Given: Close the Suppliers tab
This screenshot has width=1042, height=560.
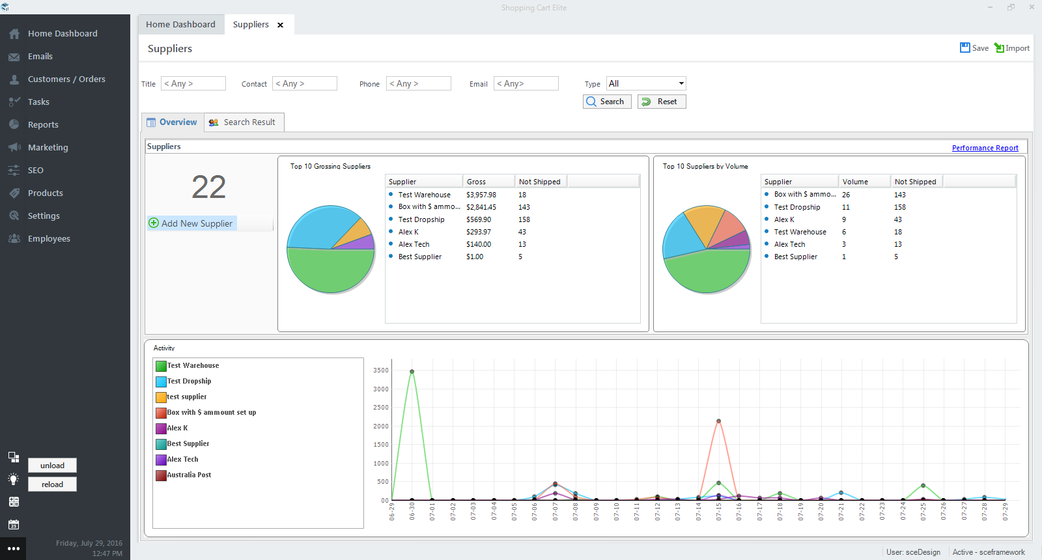Looking at the screenshot, I should tap(281, 25).
